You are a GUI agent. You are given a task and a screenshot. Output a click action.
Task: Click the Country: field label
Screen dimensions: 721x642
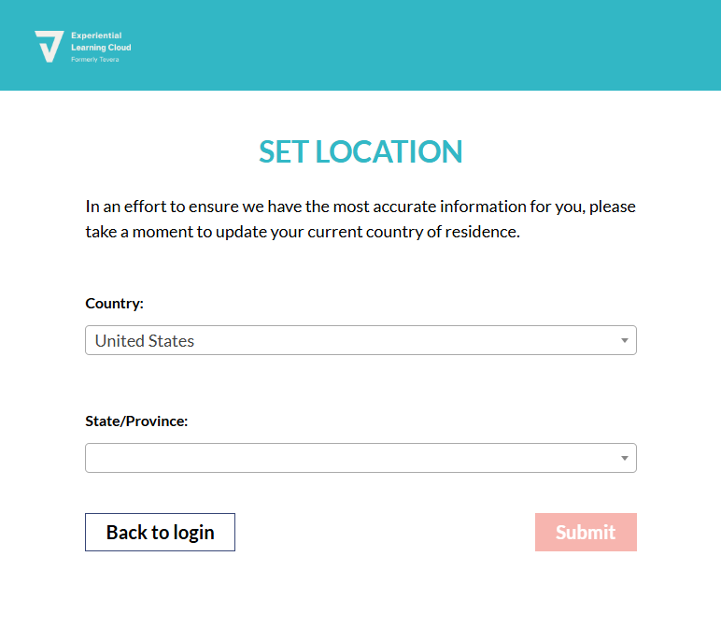click(114, 304)
